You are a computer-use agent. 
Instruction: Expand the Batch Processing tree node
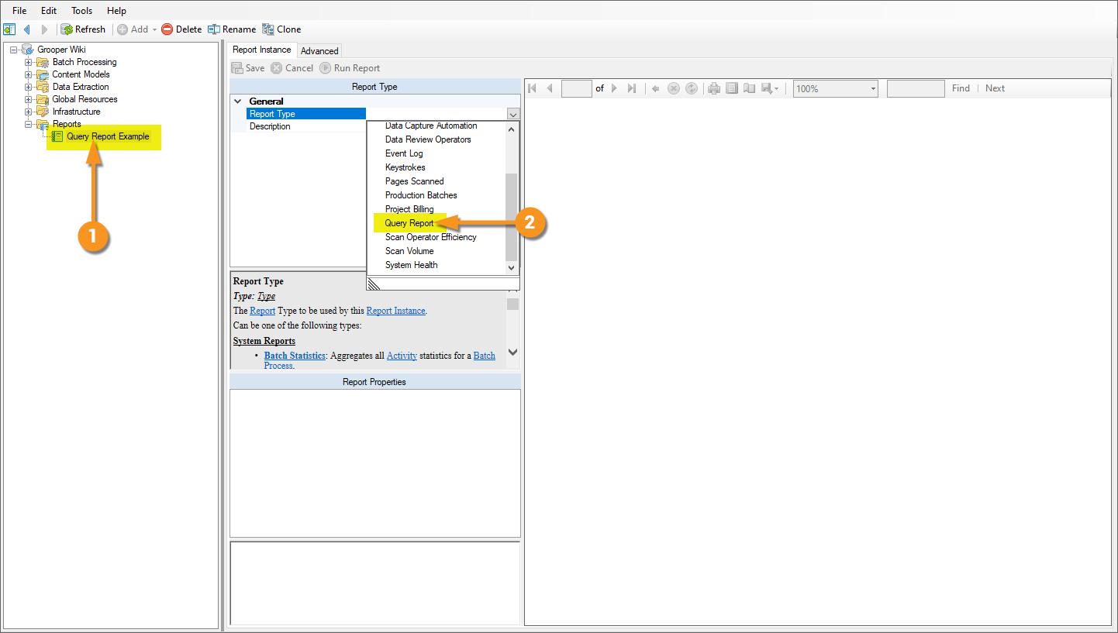pos(29,62)
